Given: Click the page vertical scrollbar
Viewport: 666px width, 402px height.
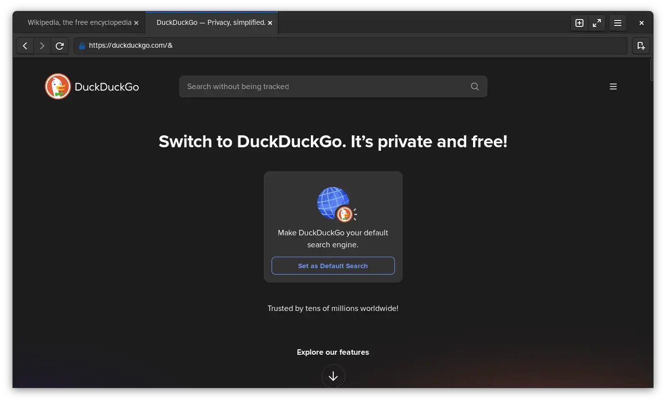Looking at the screenshot, I should coord(651,70).
